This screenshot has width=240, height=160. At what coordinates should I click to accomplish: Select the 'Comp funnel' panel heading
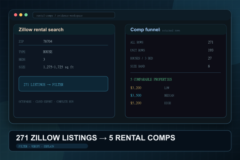coord(145,30)
